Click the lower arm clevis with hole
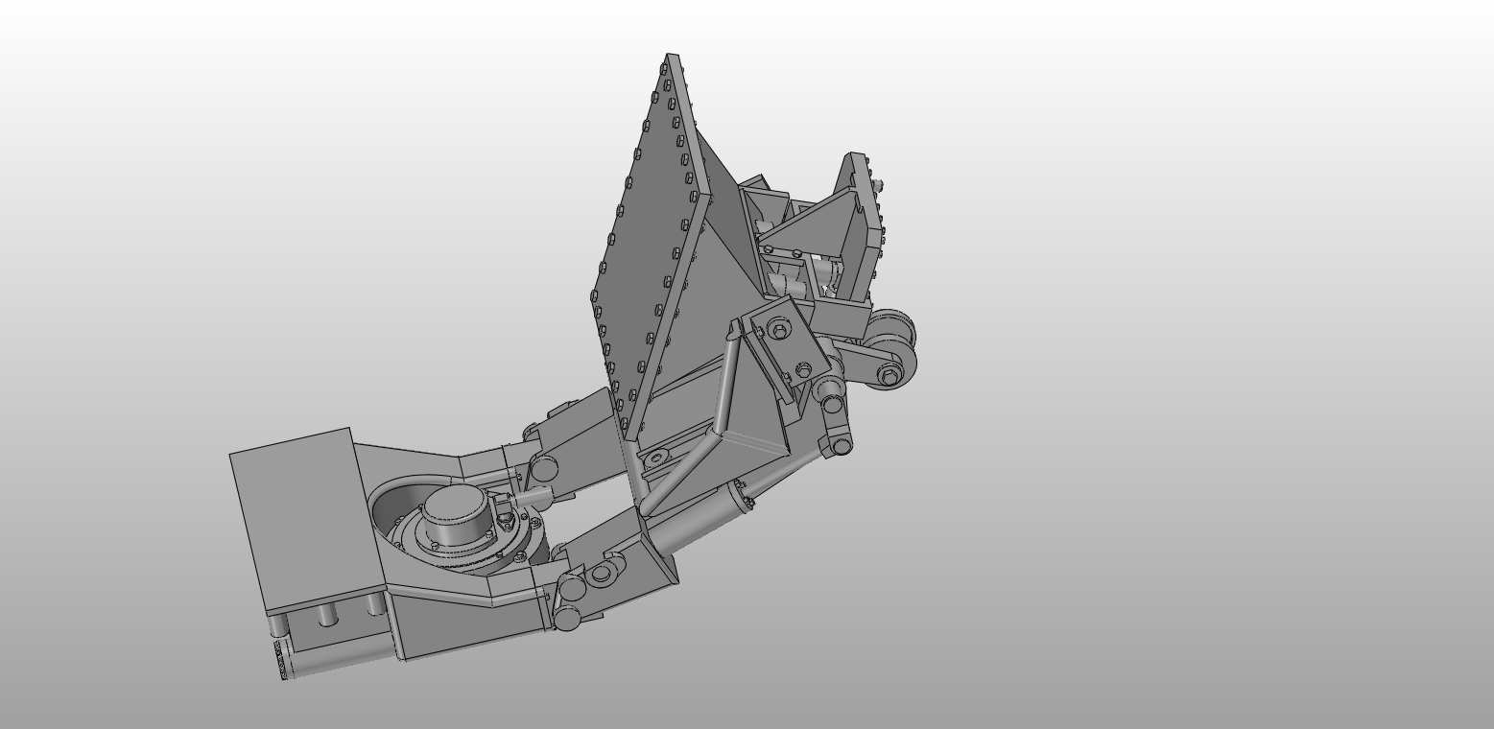1494x729 pixels. tap(602, 574)
